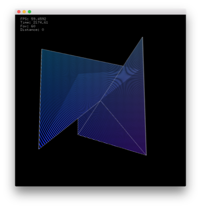Pick the topmost vertex of the right triangle
Image resolution: width=201 pixels, height=208 pixels.
(x=142, y=37)
